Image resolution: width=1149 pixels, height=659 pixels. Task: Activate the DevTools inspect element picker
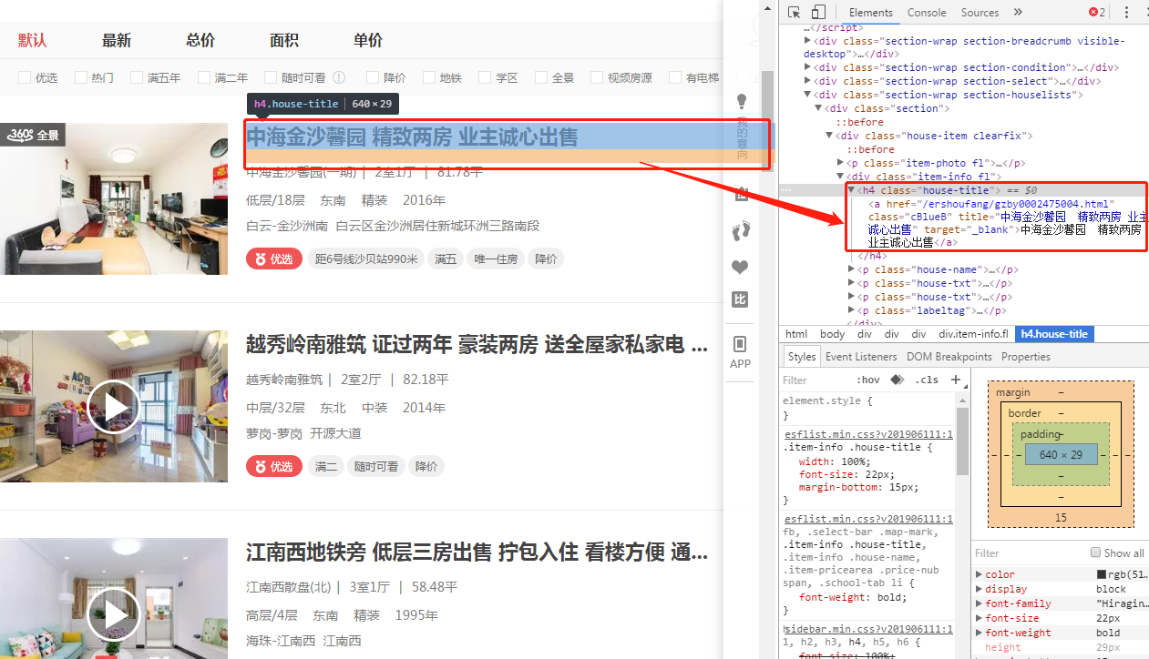tap(794, 13)
